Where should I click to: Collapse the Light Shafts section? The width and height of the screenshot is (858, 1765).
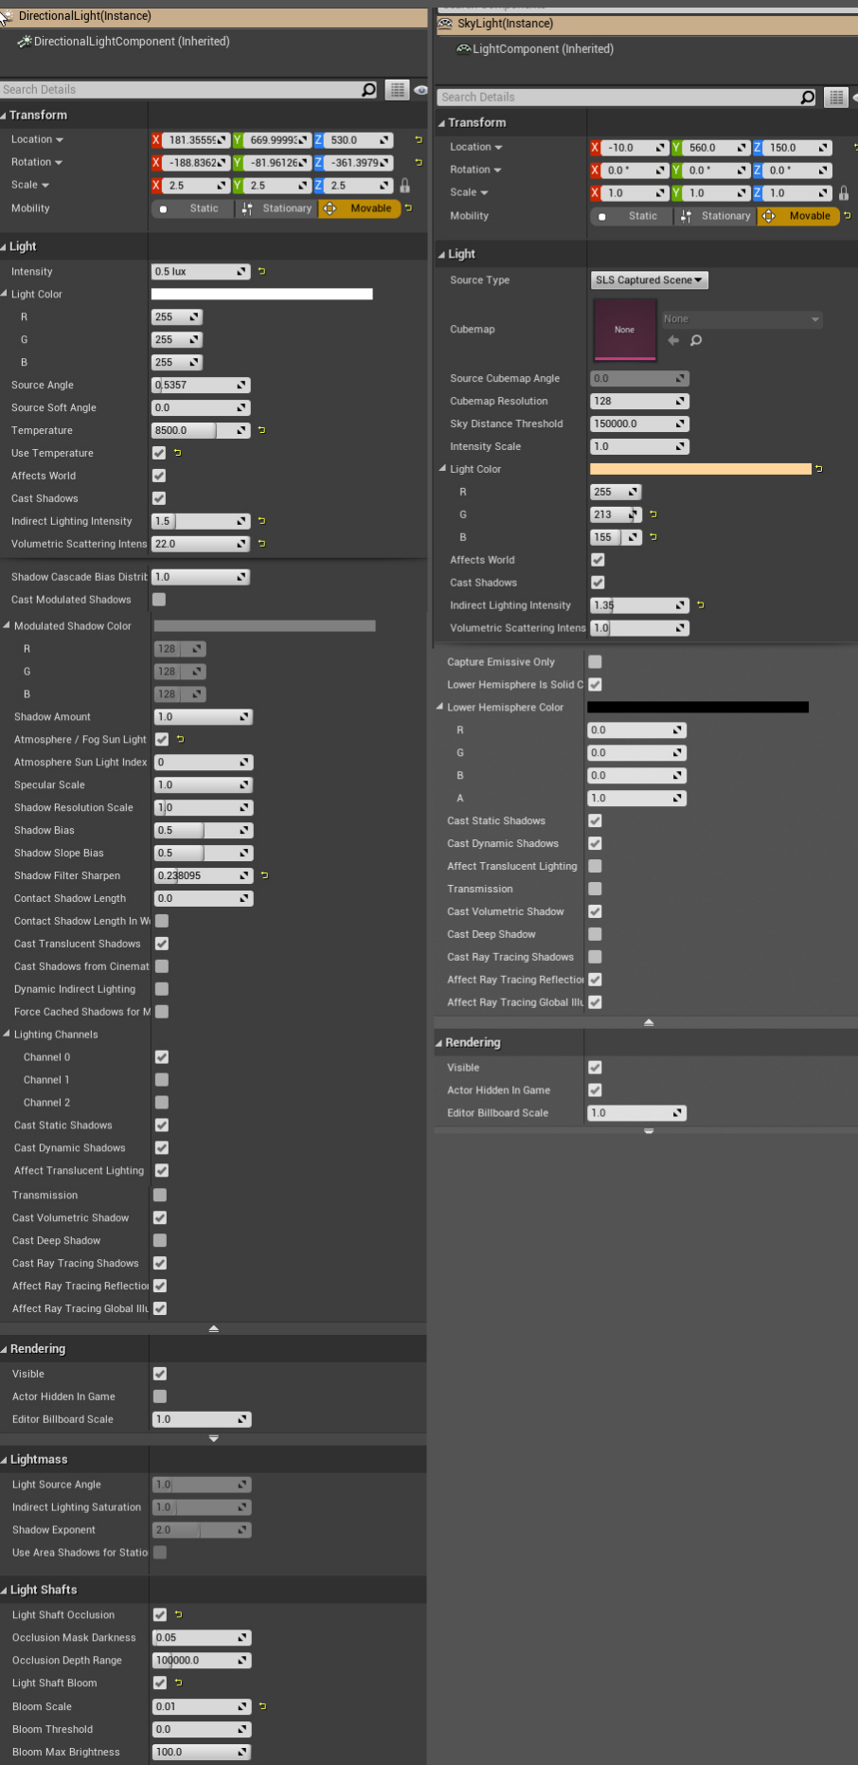pyautogui.click(x=6, y=1590)
